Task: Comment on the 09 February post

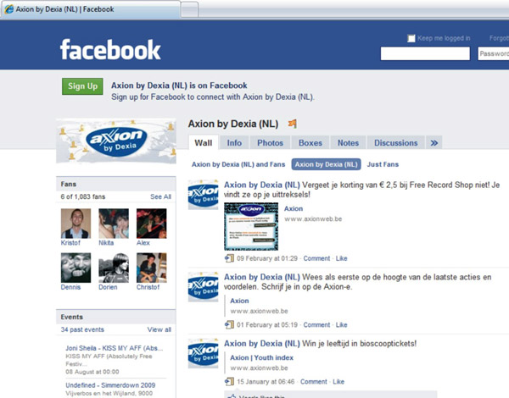Action: (x=316, y=258)
